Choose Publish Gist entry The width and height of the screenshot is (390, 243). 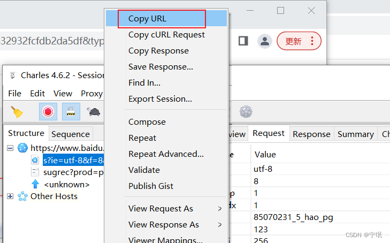click(x=166, y=186)
